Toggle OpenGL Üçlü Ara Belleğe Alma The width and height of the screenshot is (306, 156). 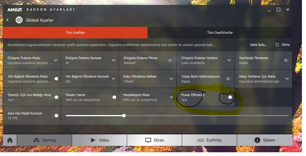coord(55,97)
